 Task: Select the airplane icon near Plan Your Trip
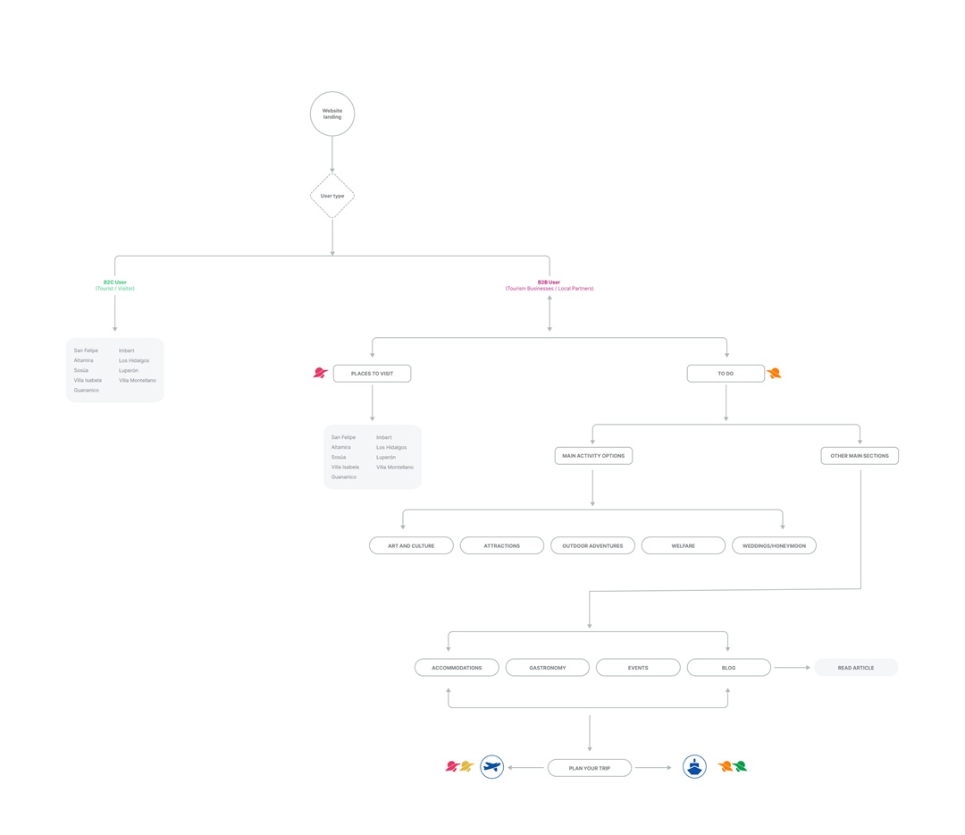491,767
